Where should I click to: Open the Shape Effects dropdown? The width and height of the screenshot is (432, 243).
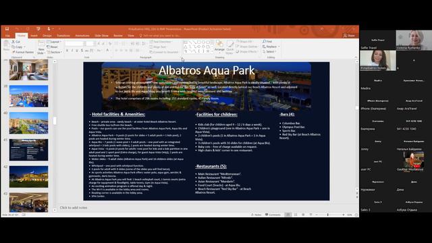point(246,51)
